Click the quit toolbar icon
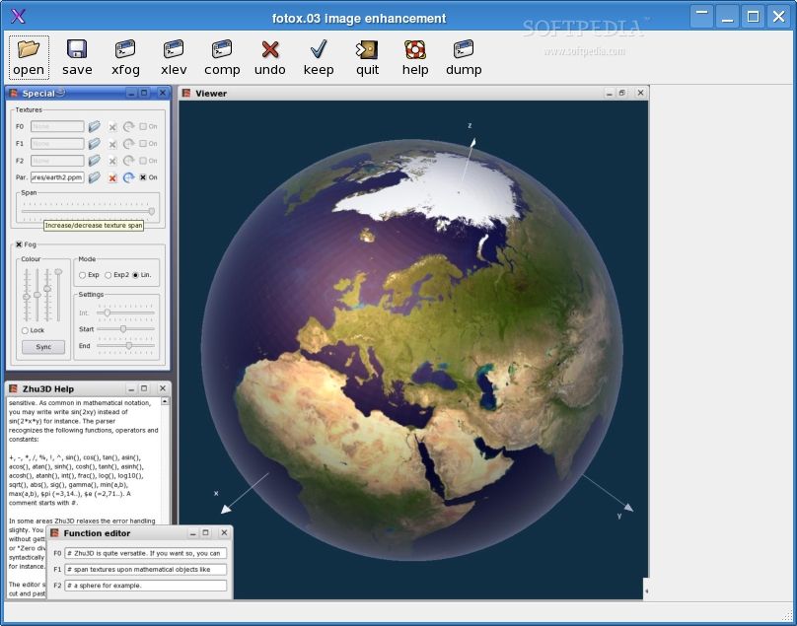Screen dimensions: 797x626 click(367, 49)
